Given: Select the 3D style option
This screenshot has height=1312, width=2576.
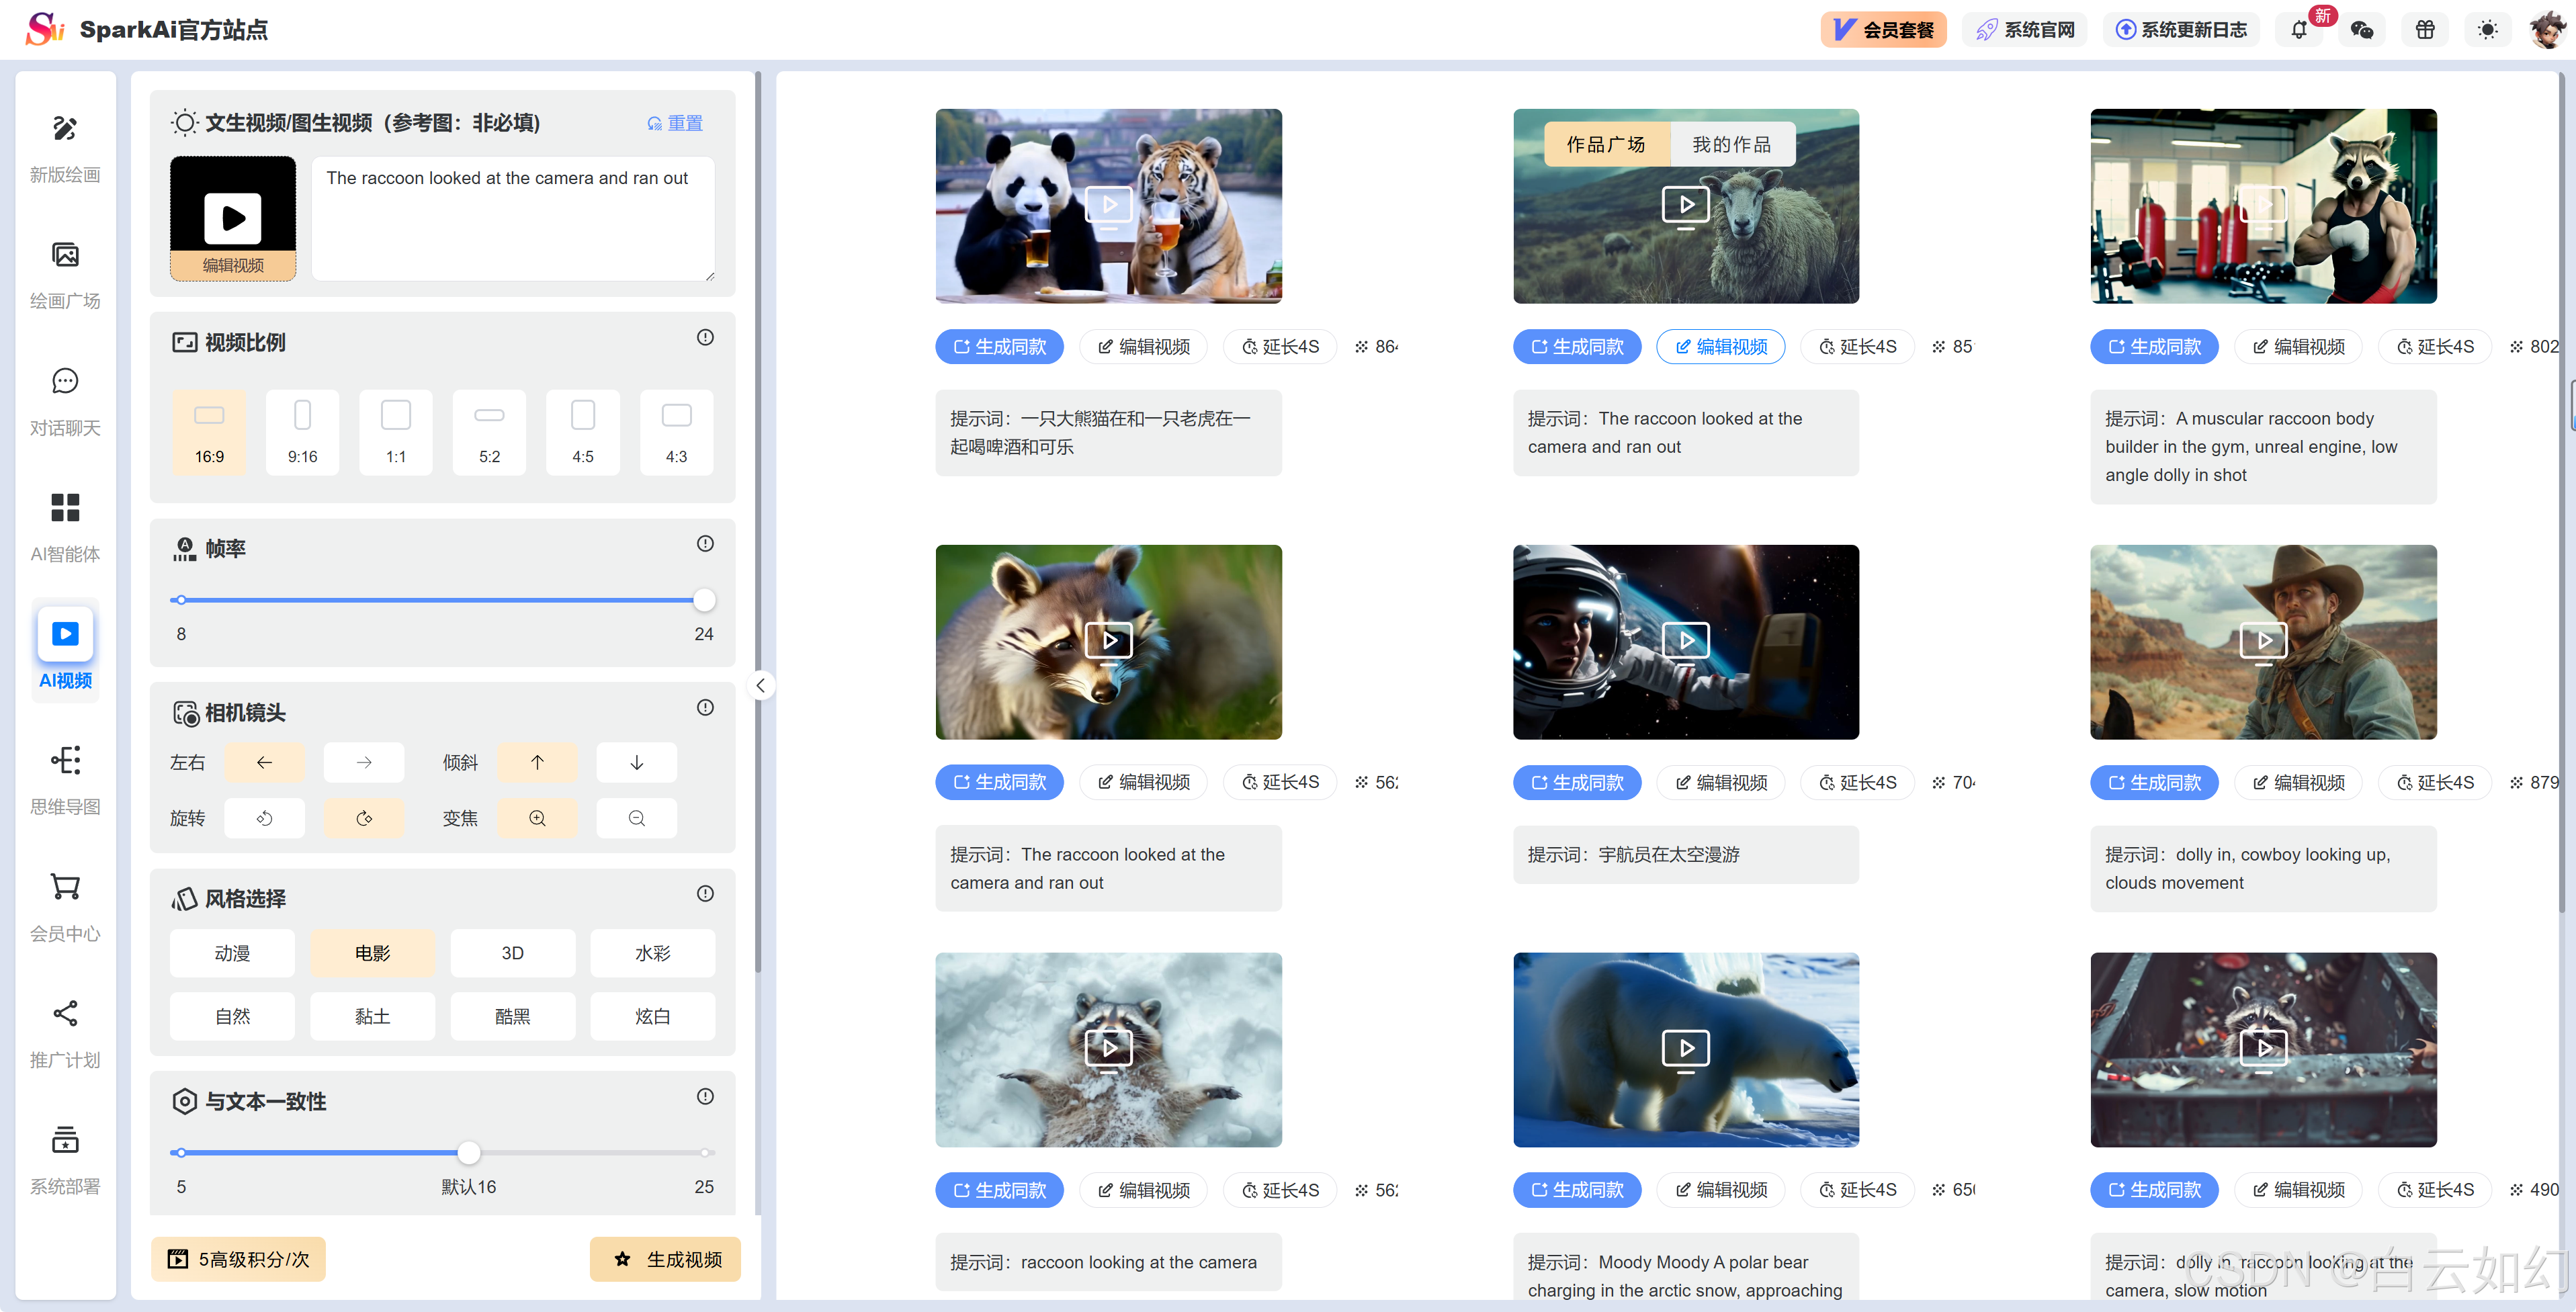Looking at the screenshot, I should tap(512, 953).
